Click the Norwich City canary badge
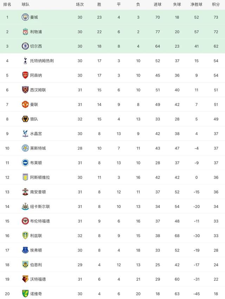 click(25, 294)
